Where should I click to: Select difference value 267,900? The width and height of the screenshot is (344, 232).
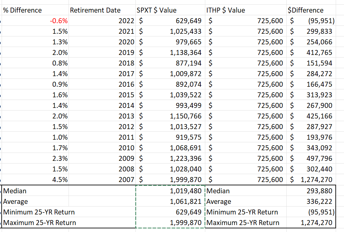tap(311, 105)
